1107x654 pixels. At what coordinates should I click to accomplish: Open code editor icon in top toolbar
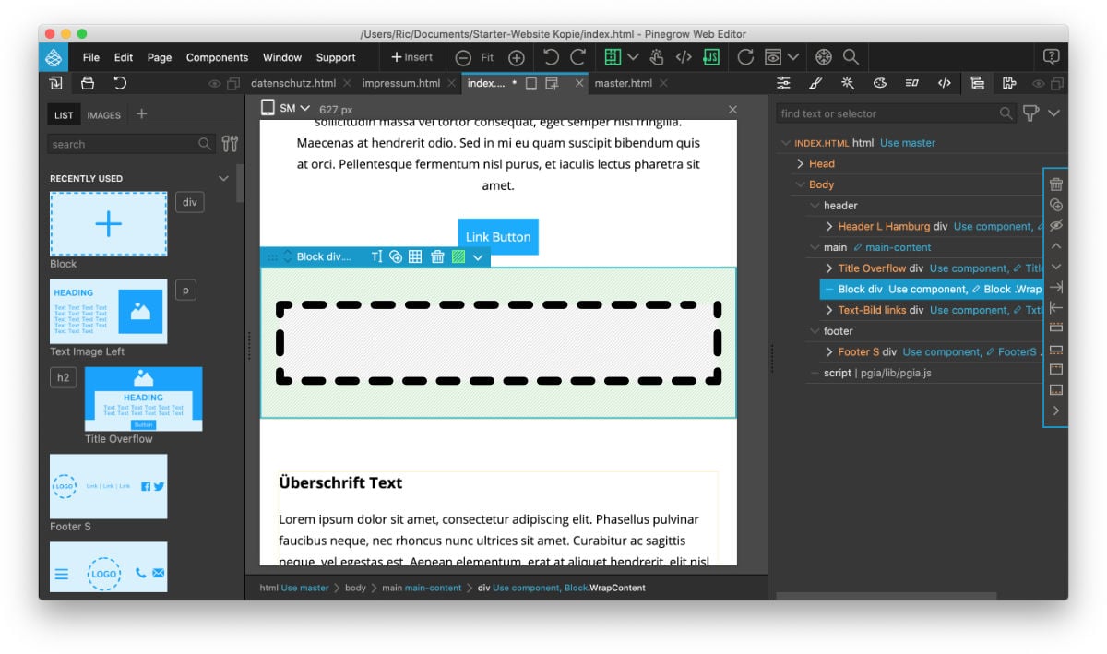(684, 57)
